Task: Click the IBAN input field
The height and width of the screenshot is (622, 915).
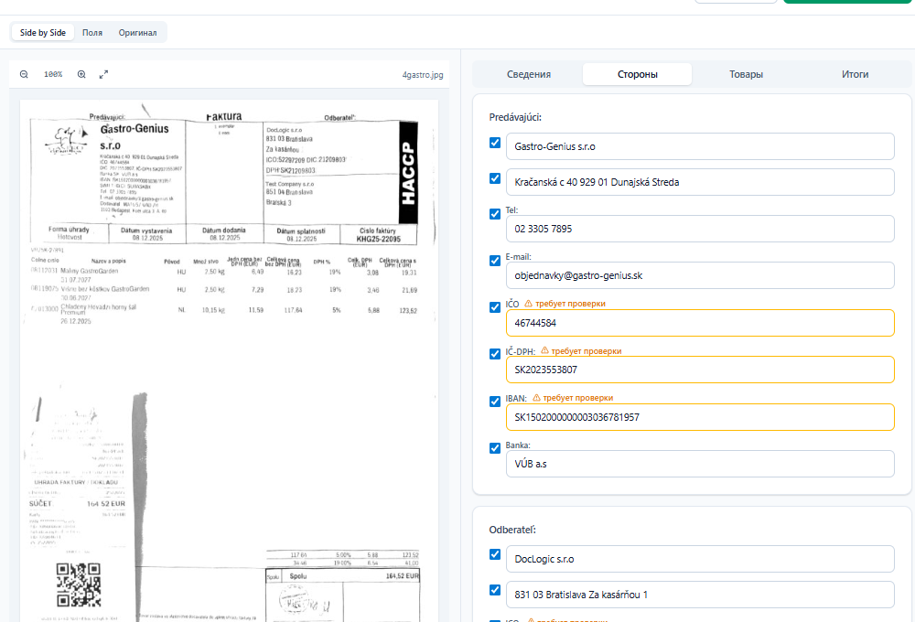Action: [x=699, y=417]
